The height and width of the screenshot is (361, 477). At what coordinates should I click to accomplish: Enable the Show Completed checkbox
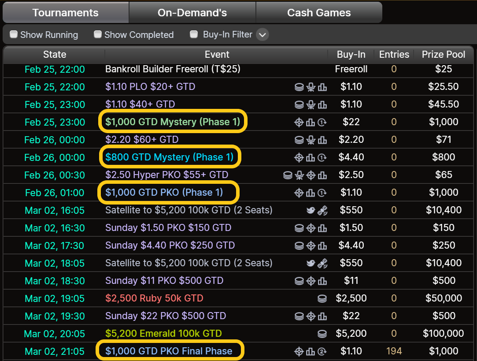[x=98, y=34]
